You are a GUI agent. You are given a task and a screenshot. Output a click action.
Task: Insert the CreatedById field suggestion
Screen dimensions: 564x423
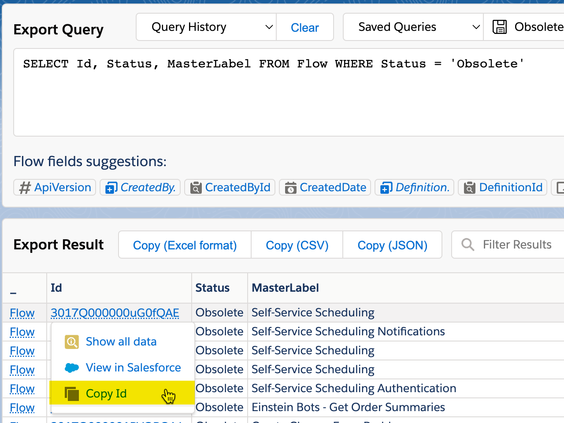(230, 187)
